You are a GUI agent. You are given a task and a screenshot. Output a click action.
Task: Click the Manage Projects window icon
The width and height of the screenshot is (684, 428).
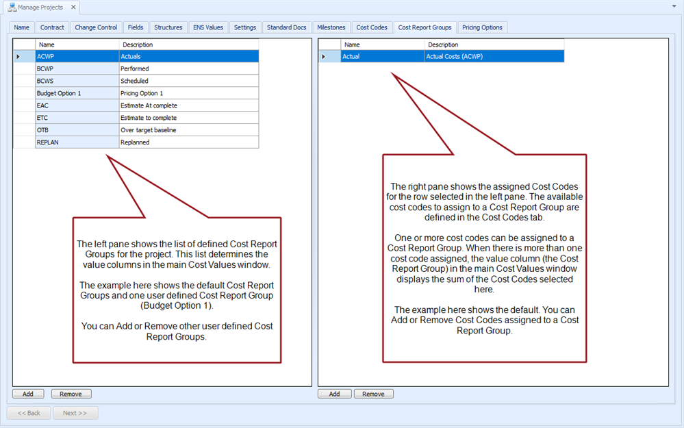12,8
